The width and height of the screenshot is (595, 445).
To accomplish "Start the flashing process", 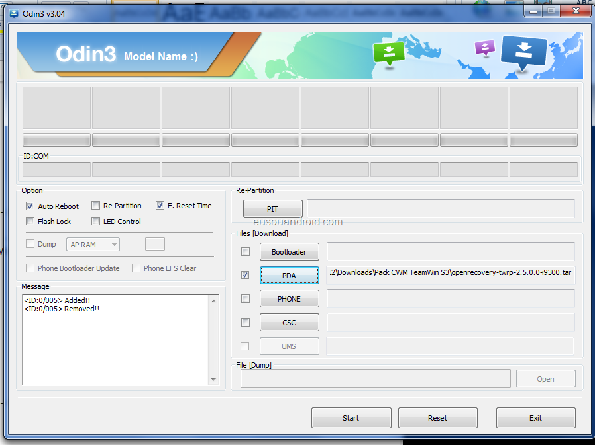I will [351, 418].
